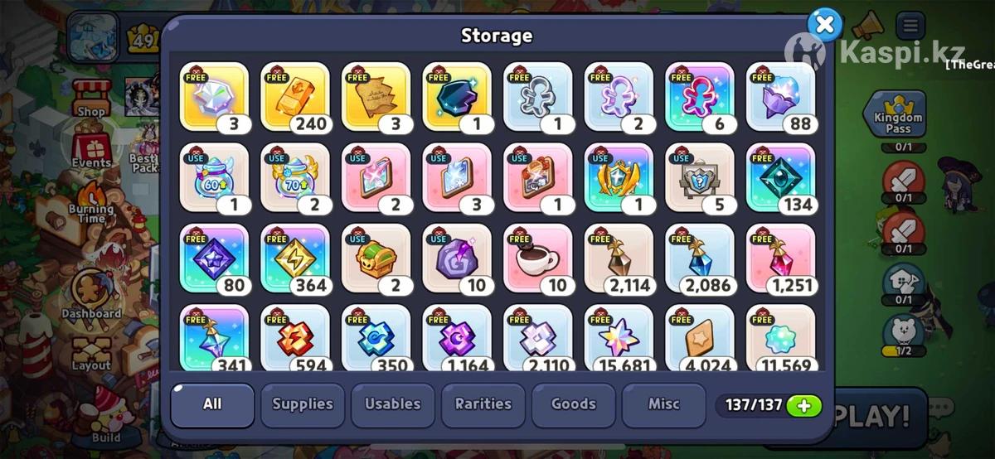
Task: Tap the coffee cup item with 10
Action: (x=537, y=258)
